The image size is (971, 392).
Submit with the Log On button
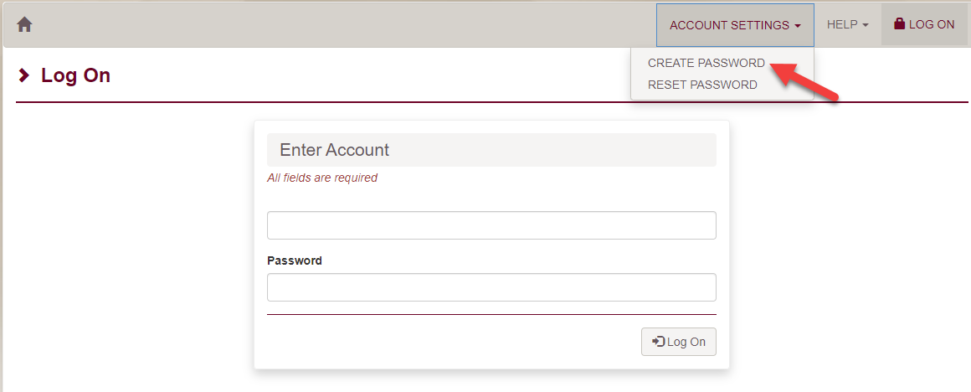(679, 342)
